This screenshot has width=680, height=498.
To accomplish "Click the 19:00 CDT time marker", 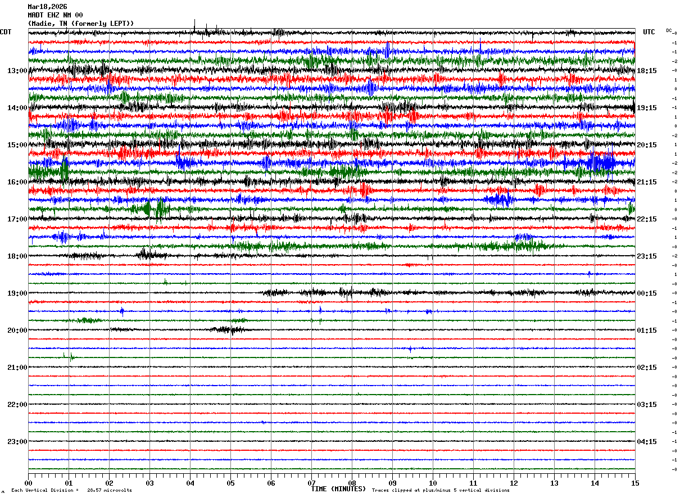I will point(17,293).
